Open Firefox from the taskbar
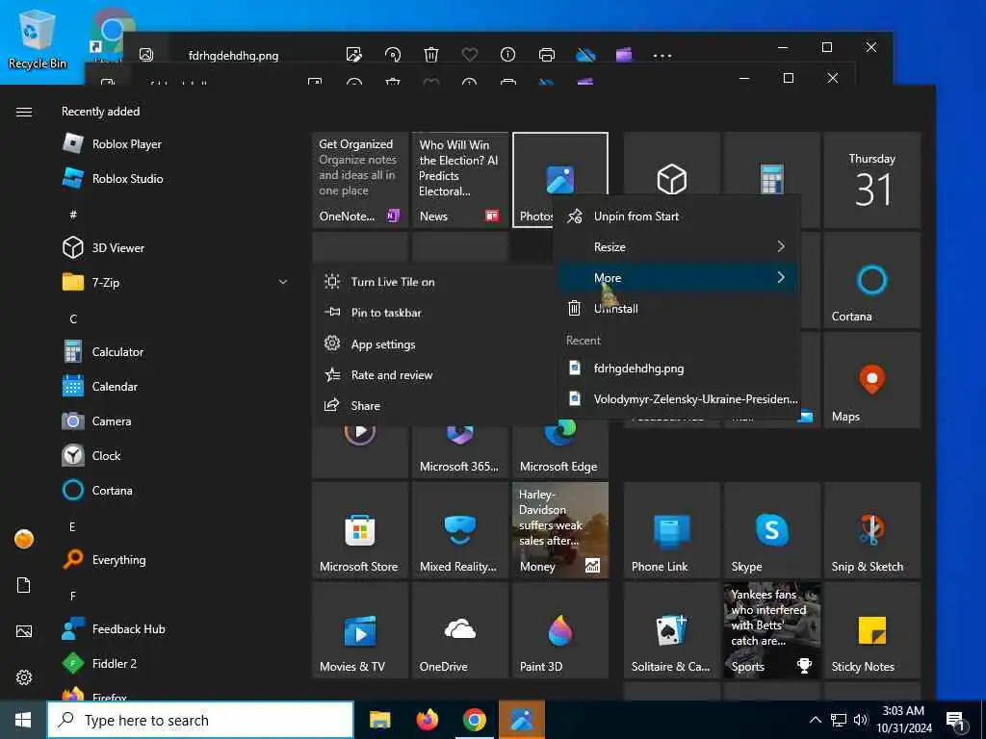 click(428, 720)
